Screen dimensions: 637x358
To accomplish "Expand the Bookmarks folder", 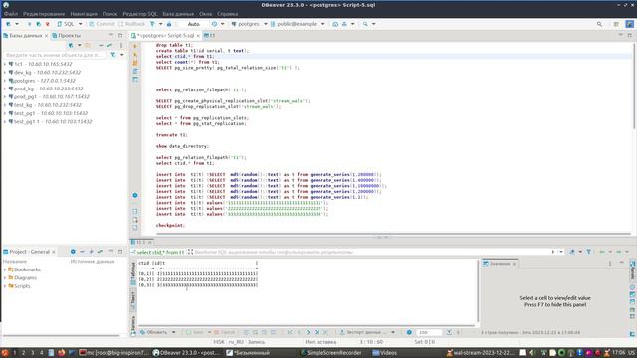I will 5,269.
